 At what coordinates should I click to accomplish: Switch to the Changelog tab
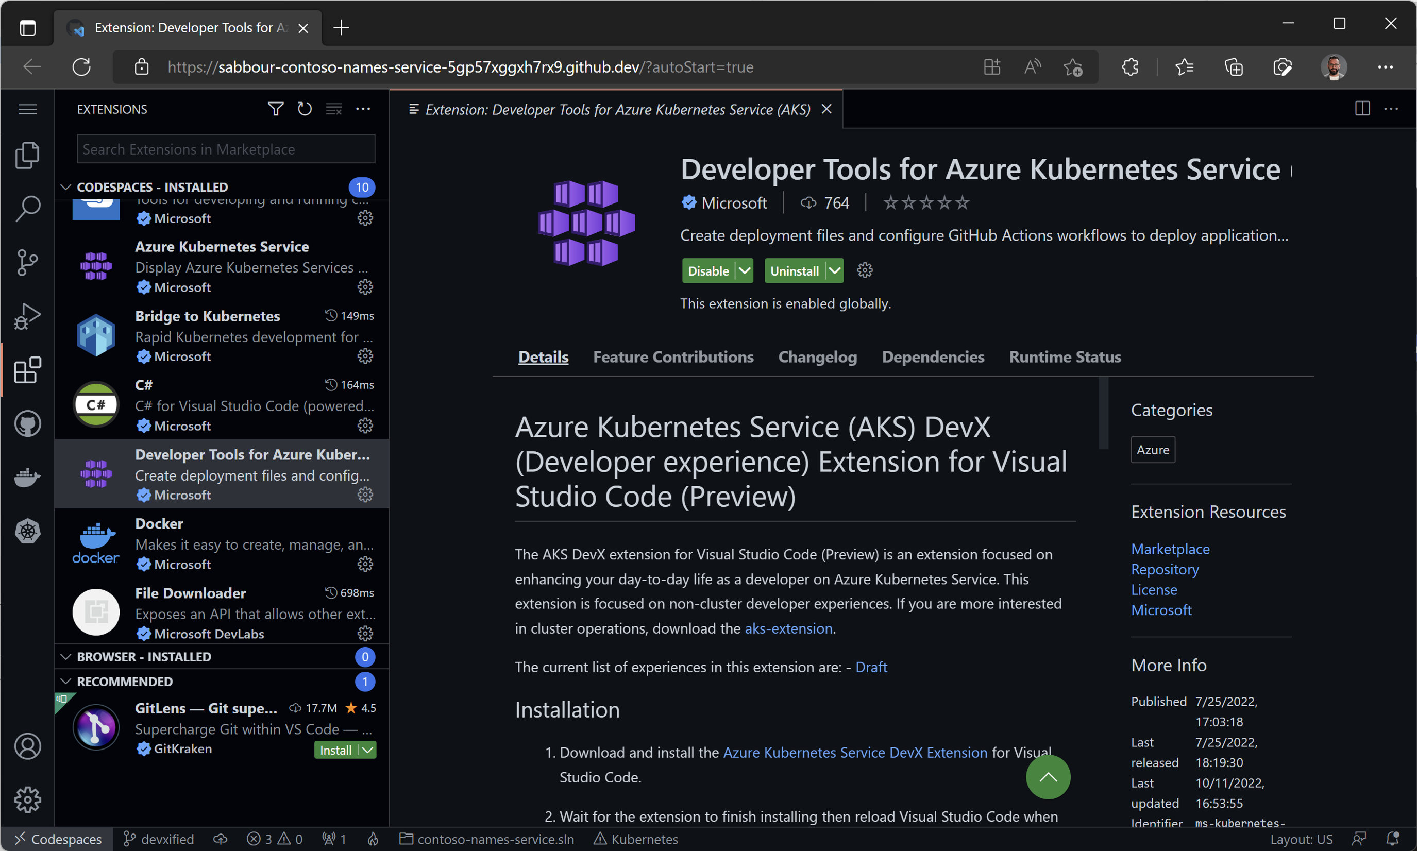tap(817, 356)
